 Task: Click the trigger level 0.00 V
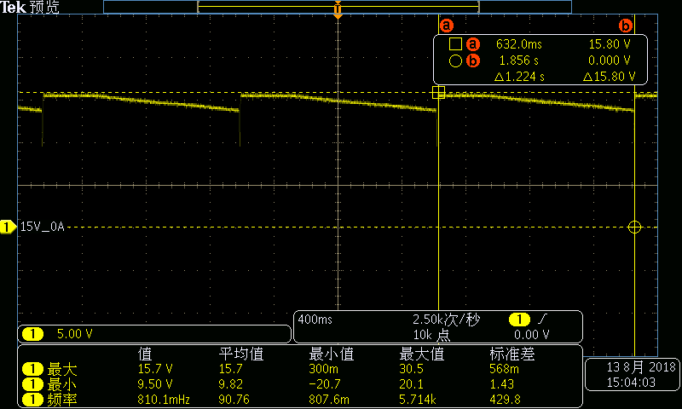[x=531, y=335]
